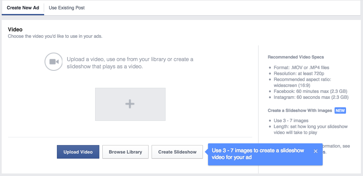Click the video camera icon
The image size is (363, 176).
click(x=54, y=61)
